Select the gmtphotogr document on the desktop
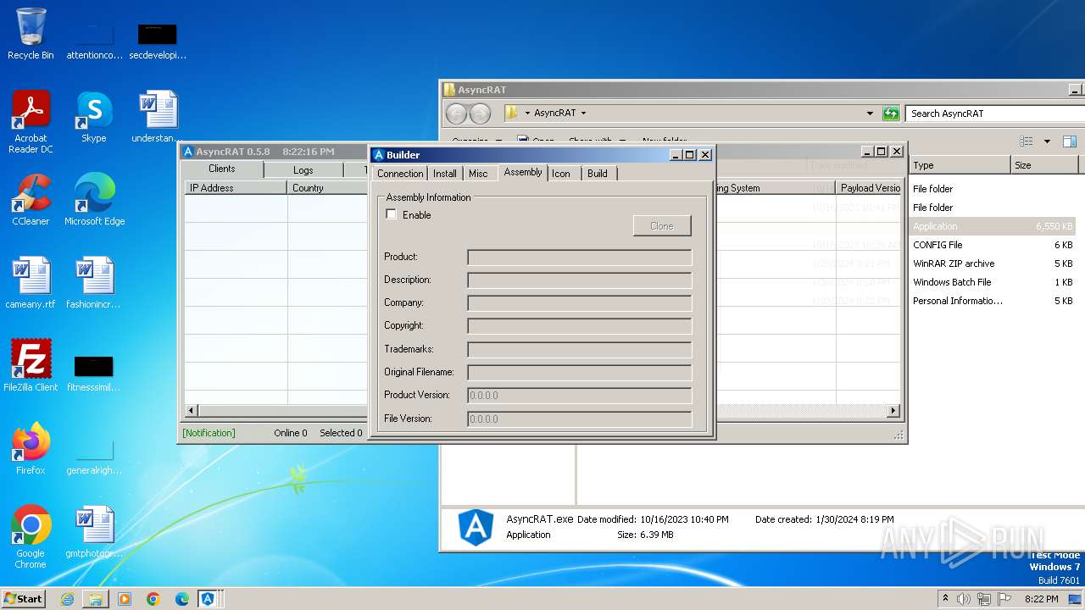Image resolution: width=1085 pixels, height=610 pixels. point(94,531)
